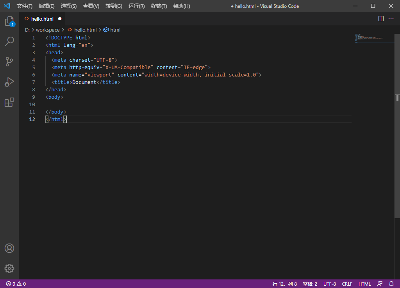This screenshot has width=400, height=288.
Task: Click "X-UA-Compatible" string on line 5
Action: tap(128, 67)
